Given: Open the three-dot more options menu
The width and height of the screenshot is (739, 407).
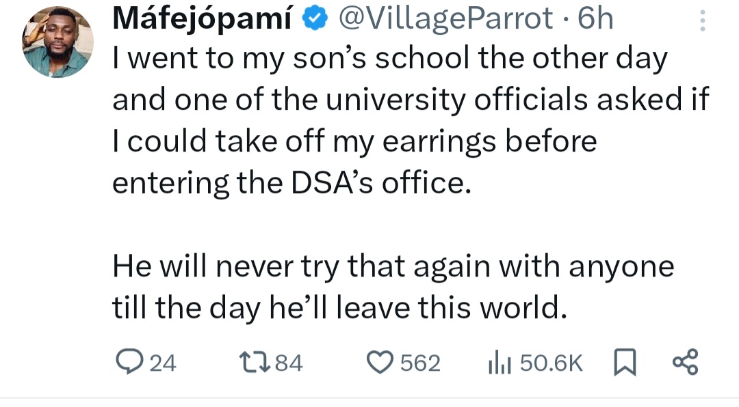Looking at the screenshot, I should (x=702, y=21).
